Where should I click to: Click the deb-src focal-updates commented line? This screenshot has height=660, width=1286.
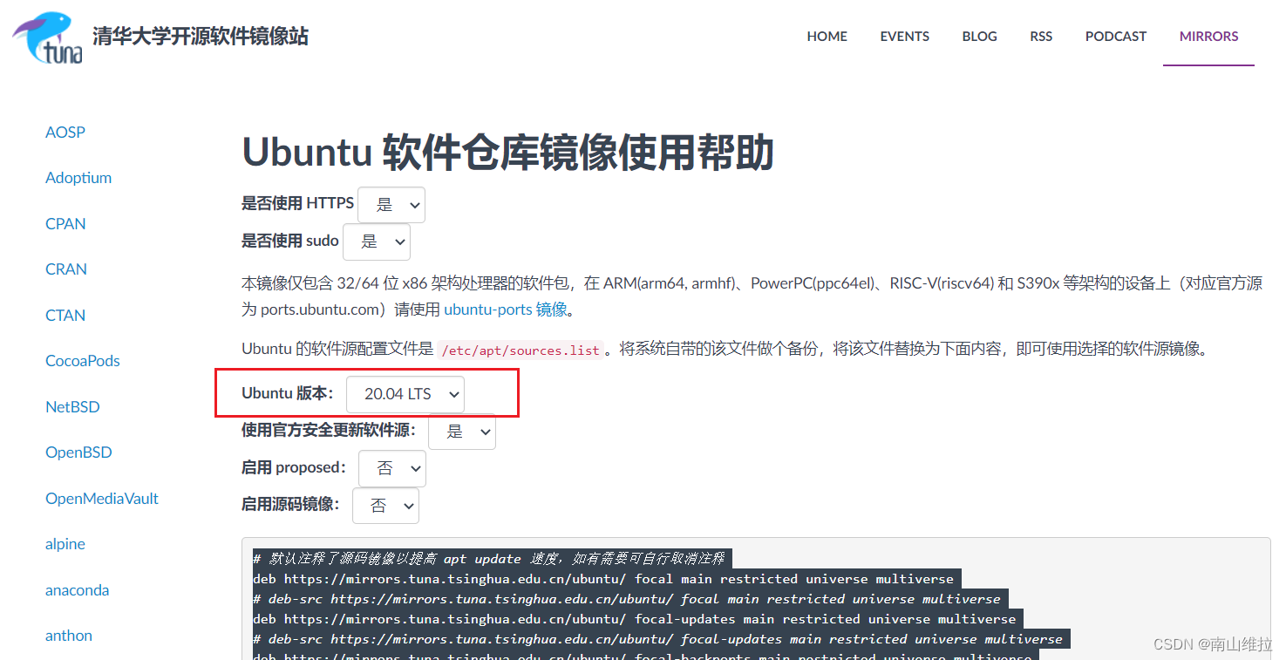pyautogui.click(x=658, y=639)
